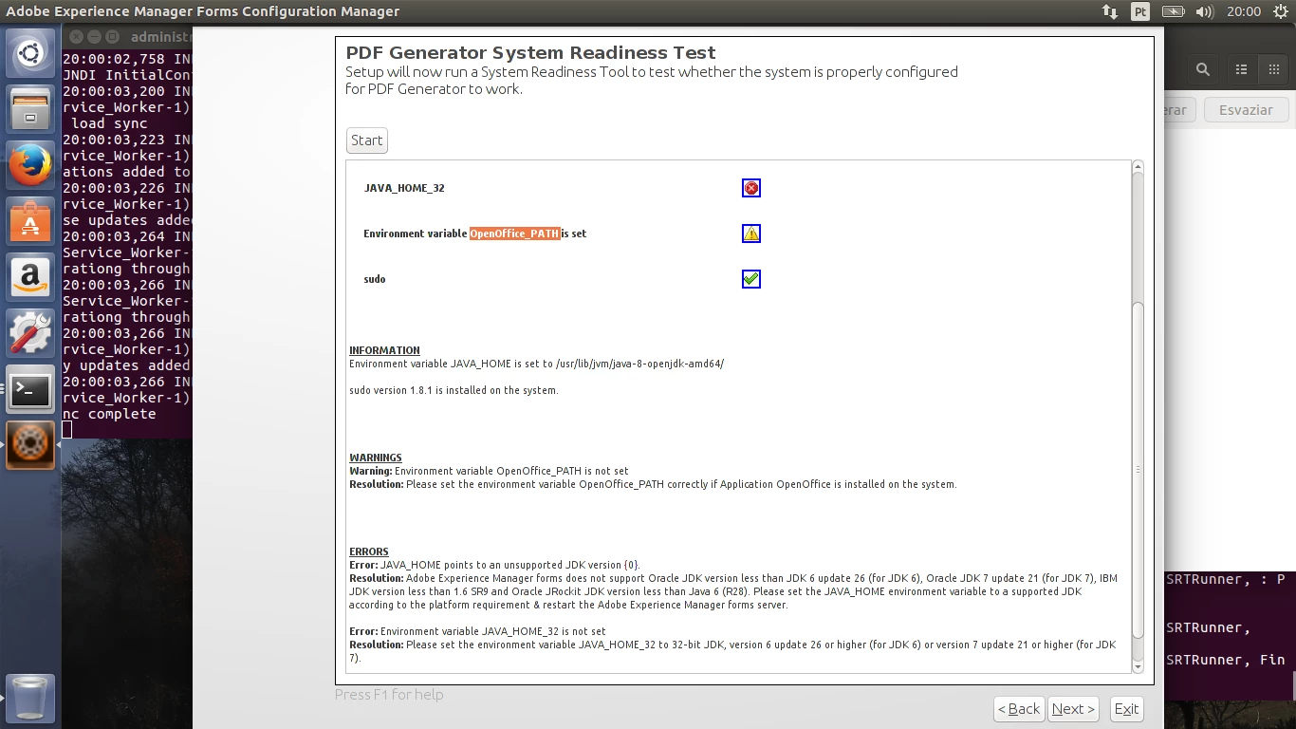1296x729 pixels.
Task: Click the Next button
Action: click(x=1073, y=709)
